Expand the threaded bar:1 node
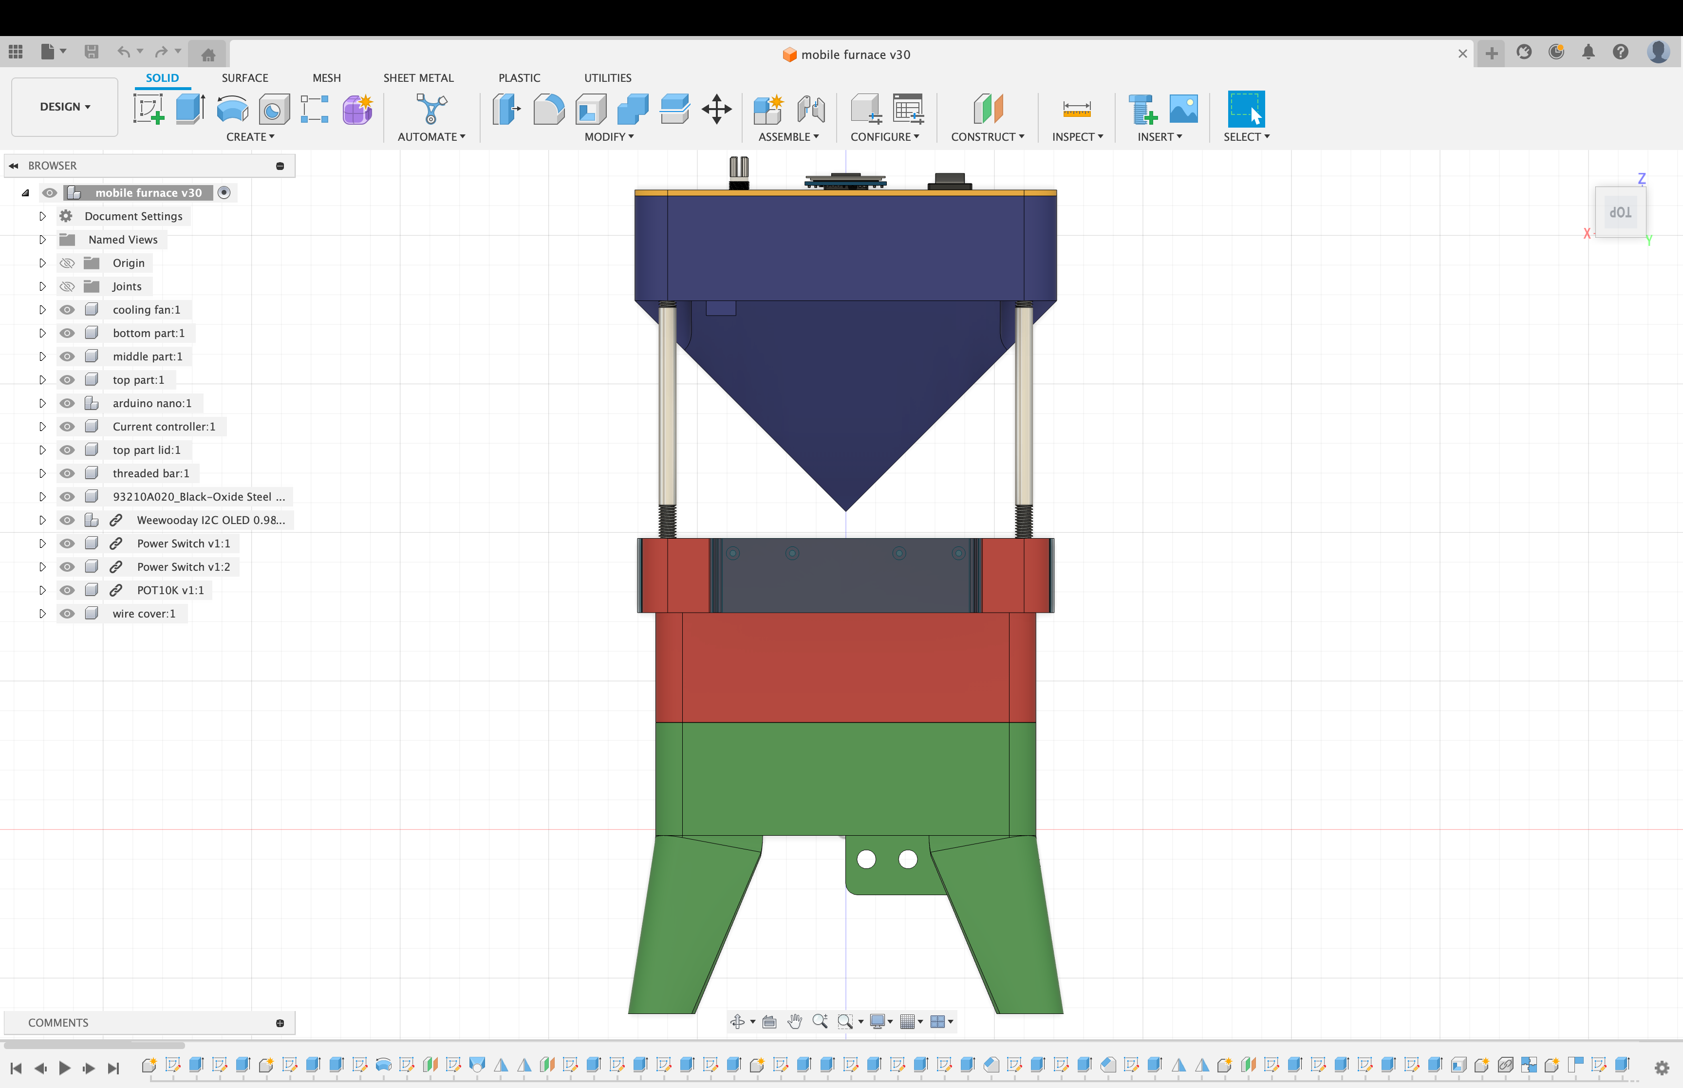 click(42, 473)
